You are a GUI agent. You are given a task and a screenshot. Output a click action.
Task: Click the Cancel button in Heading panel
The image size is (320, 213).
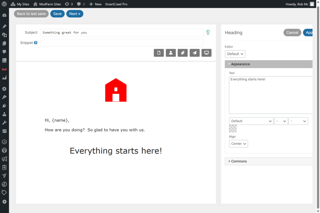pos(292,32)
